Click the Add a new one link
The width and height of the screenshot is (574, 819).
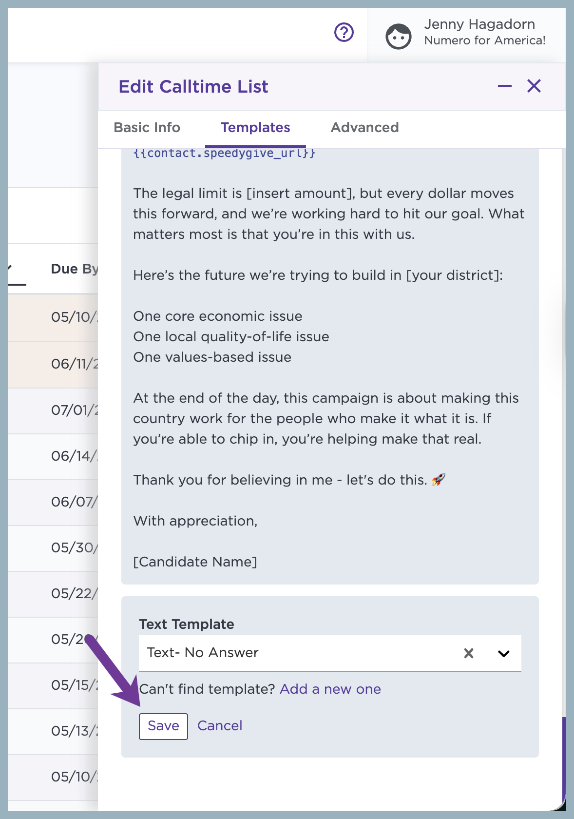pos(330,689)
